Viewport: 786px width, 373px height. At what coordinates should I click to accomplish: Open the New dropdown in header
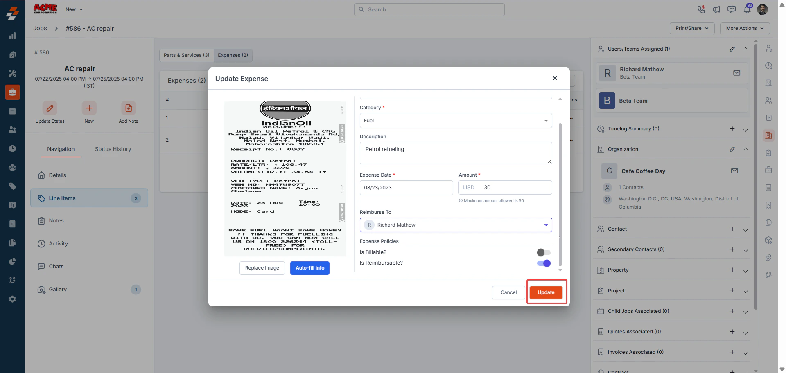[74, 9]
